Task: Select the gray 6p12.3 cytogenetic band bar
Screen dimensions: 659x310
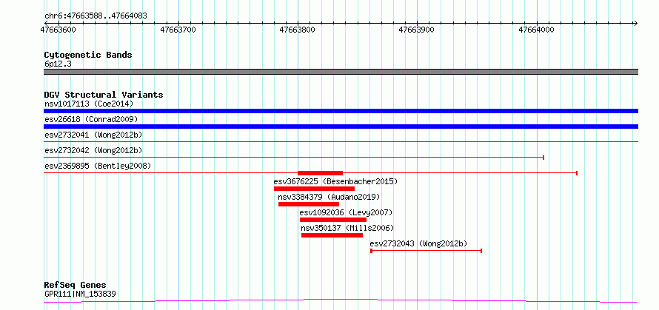Action: point(341,72)
